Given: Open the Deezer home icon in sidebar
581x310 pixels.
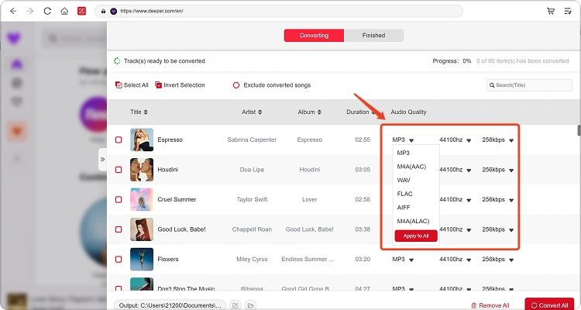Looking at the screenshot, I should pyautogui.click(x=17, y=64).
